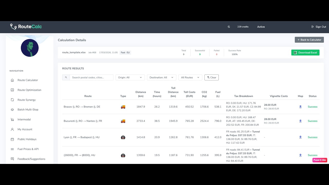Click the Public Holidays calendar icon

point(12,139)
